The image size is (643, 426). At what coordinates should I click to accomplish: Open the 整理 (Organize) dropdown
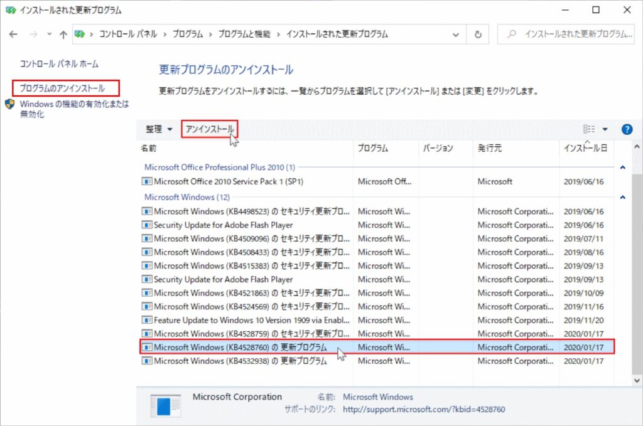click(156, 129)
